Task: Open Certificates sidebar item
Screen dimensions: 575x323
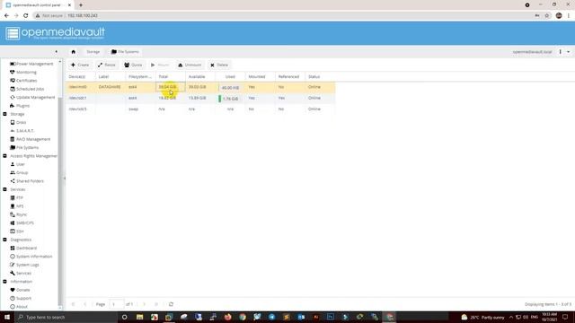Action: 23,81
